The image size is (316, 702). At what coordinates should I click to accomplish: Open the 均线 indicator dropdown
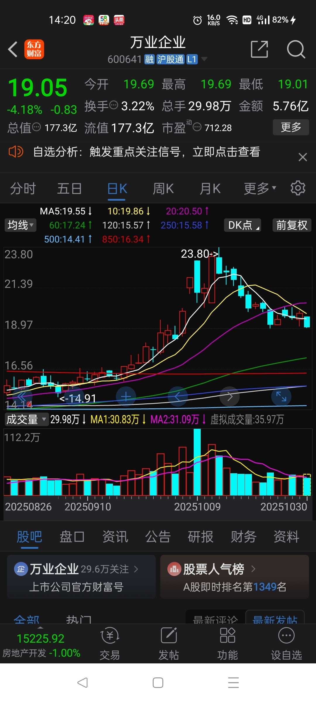(x=20, y=225)
